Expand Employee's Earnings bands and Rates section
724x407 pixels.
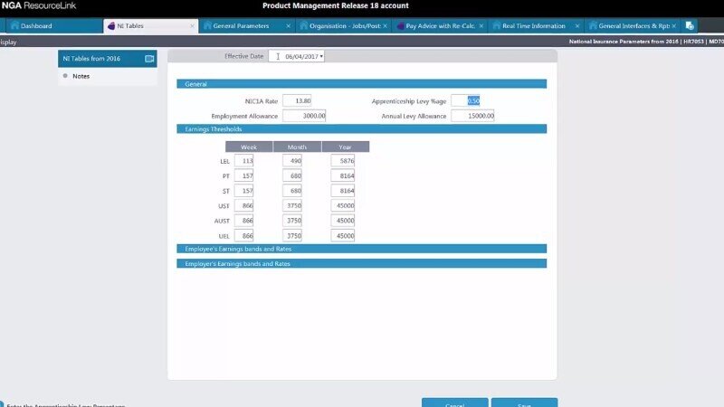pos(361,248)
